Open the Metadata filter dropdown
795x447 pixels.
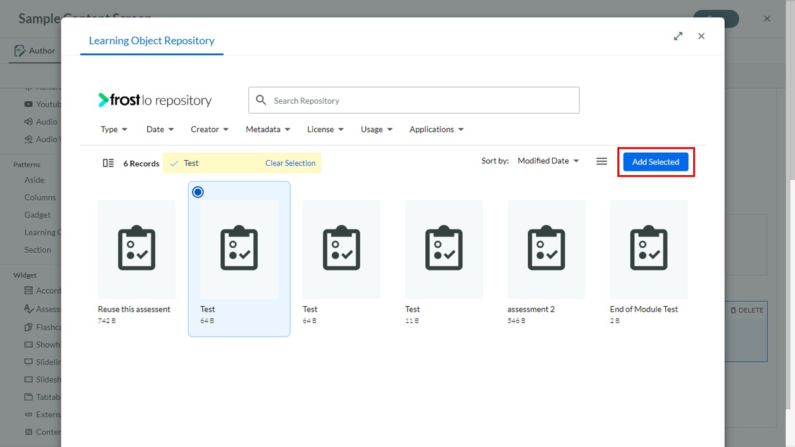pyautogui.click(x=268, y=129)
